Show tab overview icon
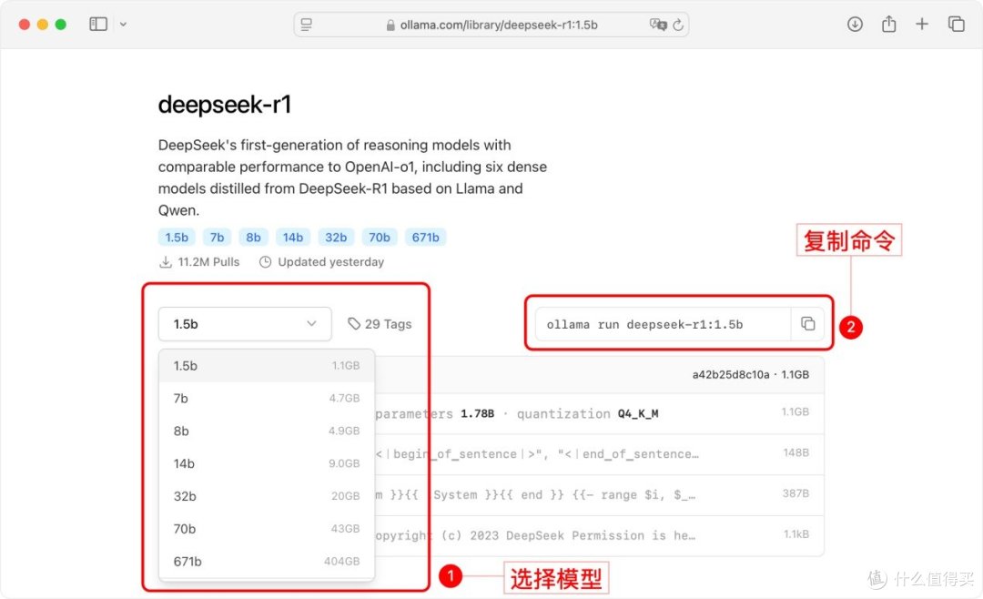Screen dimensions: 983x599 coord(956,25)
